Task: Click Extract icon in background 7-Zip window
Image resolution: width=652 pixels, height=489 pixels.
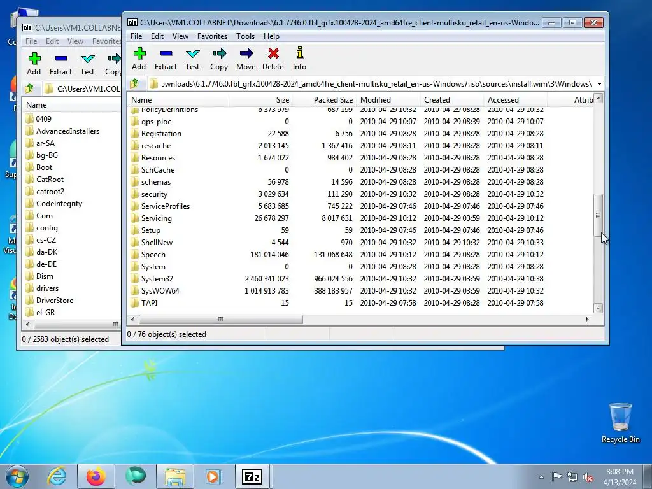Action: [61, 58]
